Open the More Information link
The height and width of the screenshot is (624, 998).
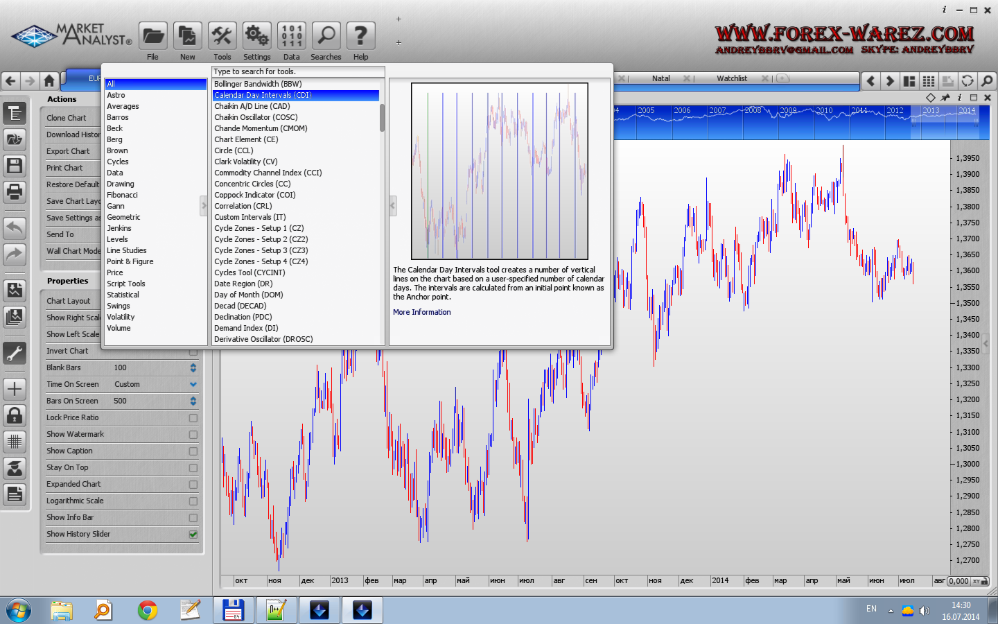coord(421,313)
